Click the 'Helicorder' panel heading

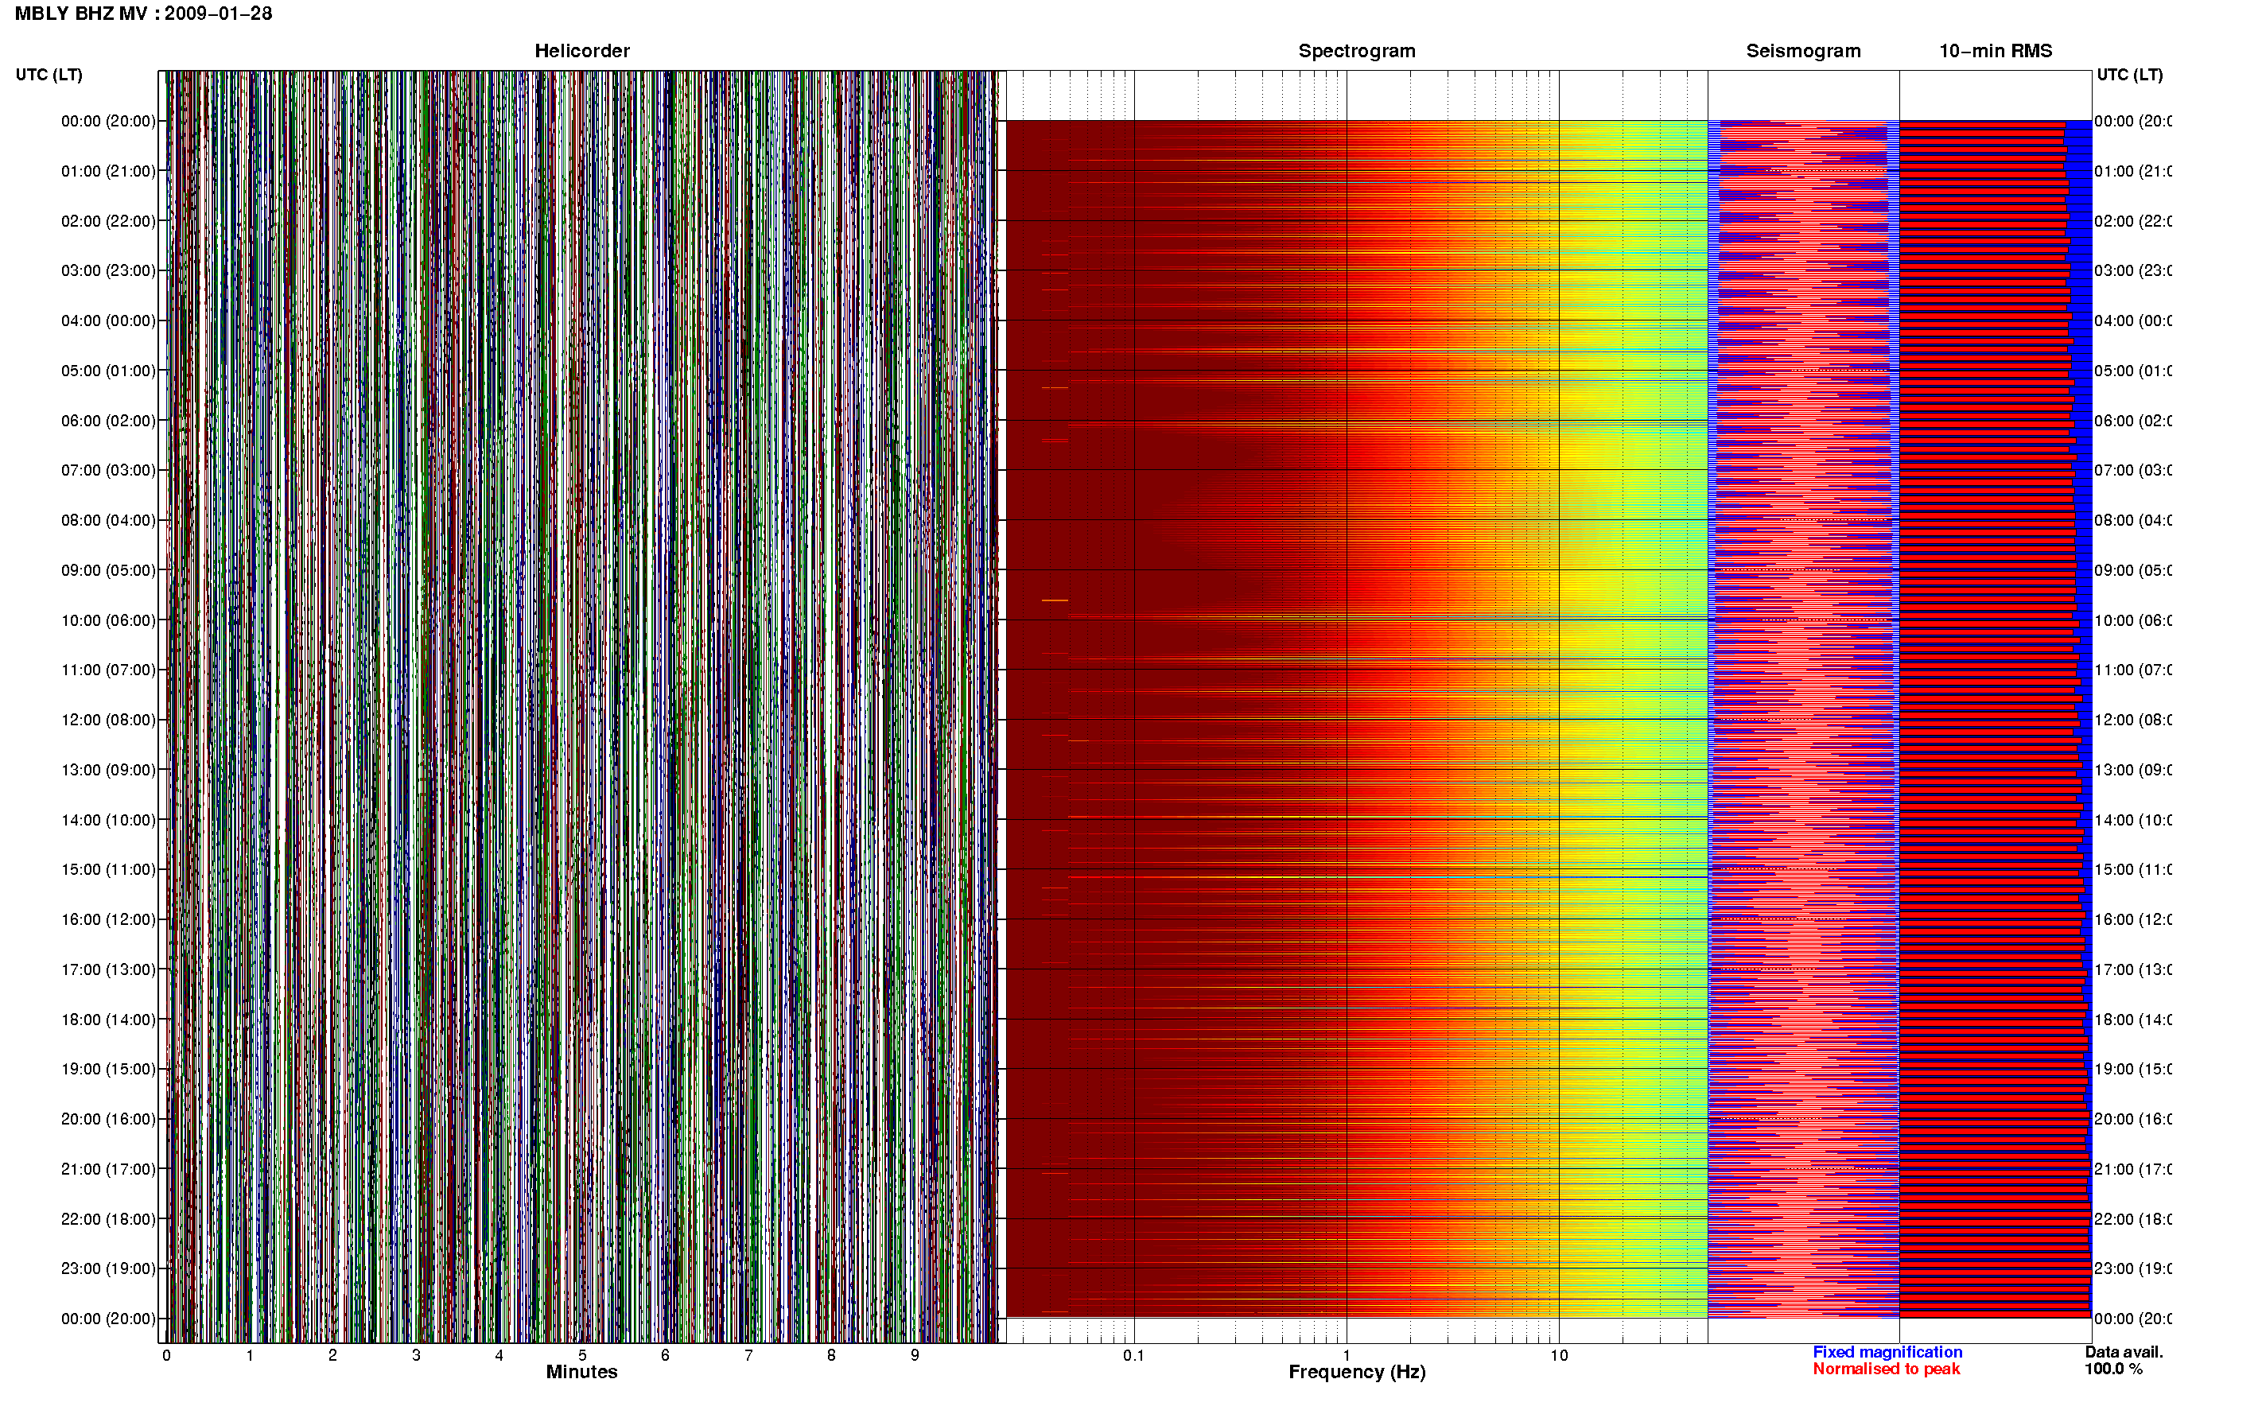581,52
